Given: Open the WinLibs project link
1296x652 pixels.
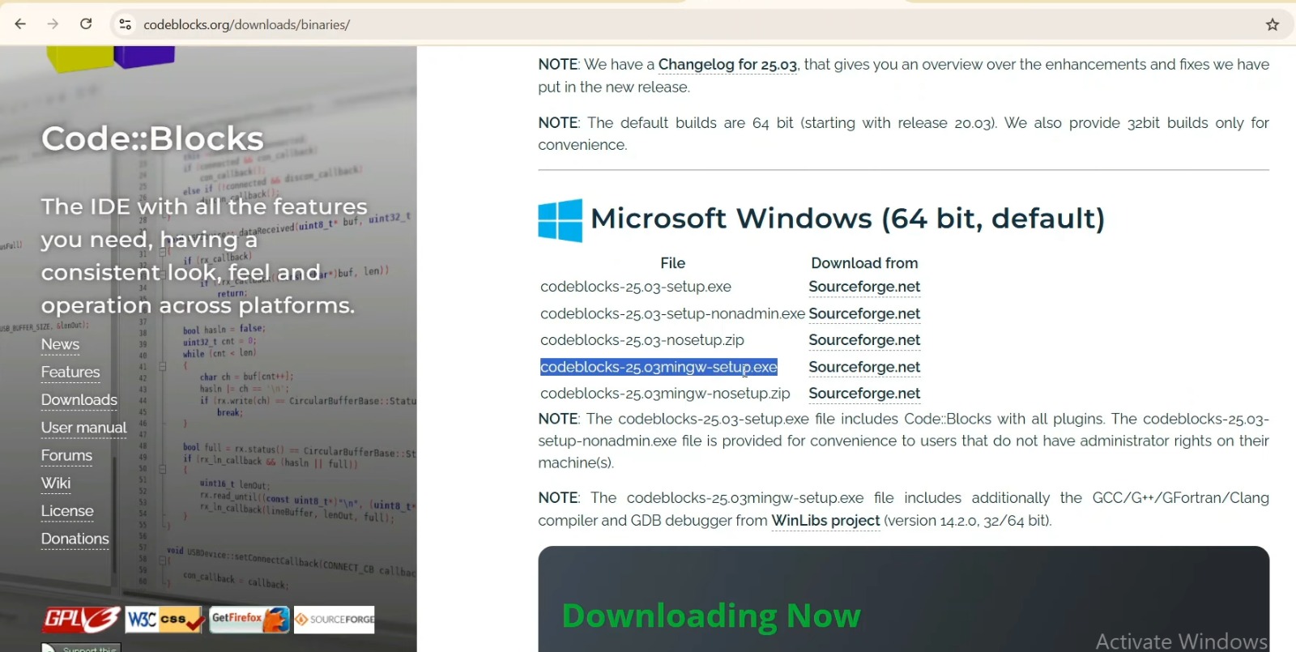Looking at the screenshot, I should [825, 521].
